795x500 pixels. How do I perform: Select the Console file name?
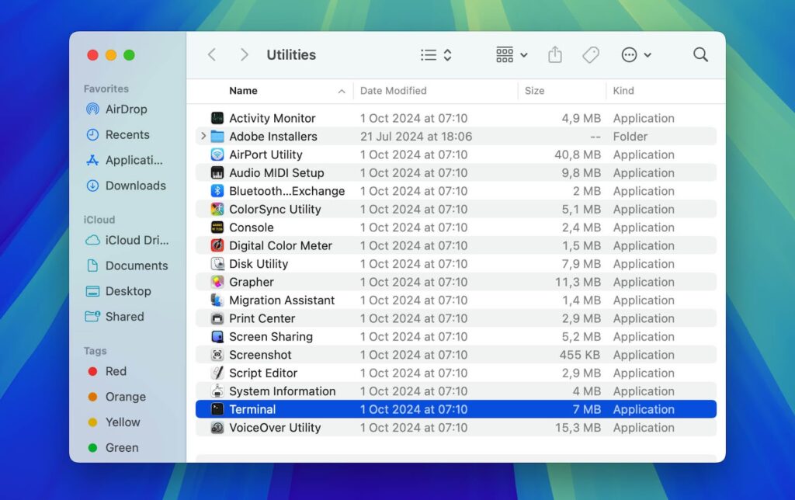click(x=252, y=227)
